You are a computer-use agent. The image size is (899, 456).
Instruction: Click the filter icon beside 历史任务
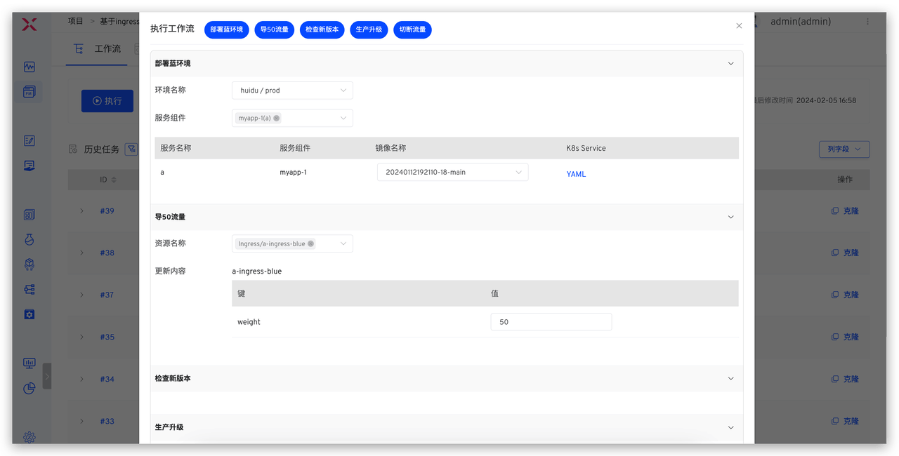tap(131, 149)
